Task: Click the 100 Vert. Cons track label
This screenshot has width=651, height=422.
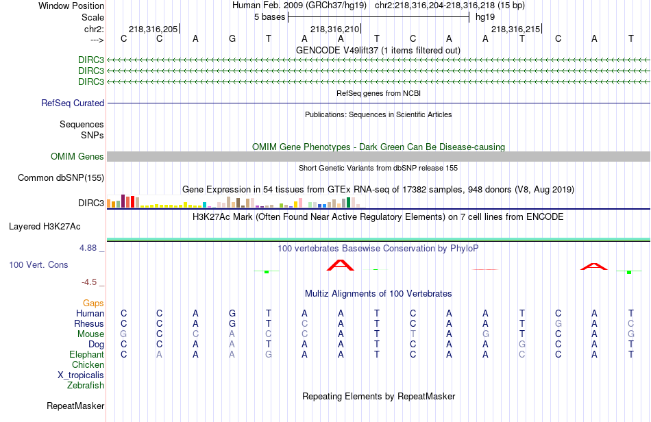Action: [x=38, y=264]
